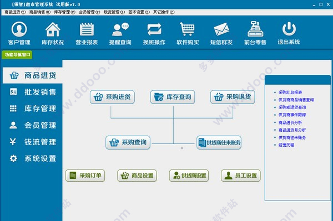Switch to the 功能导航窗口 tab
Screen dimensions: 333x221
pyautogui.click(x=17, y=55)
